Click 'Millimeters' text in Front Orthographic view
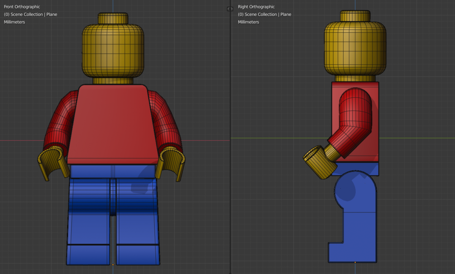Image resolution: width=455 pixels, height=274 pixels. point(14,22)
